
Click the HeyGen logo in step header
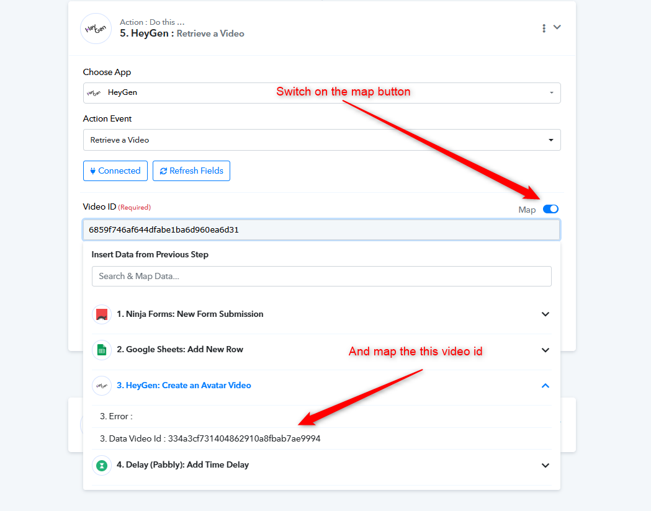point(96,29)
